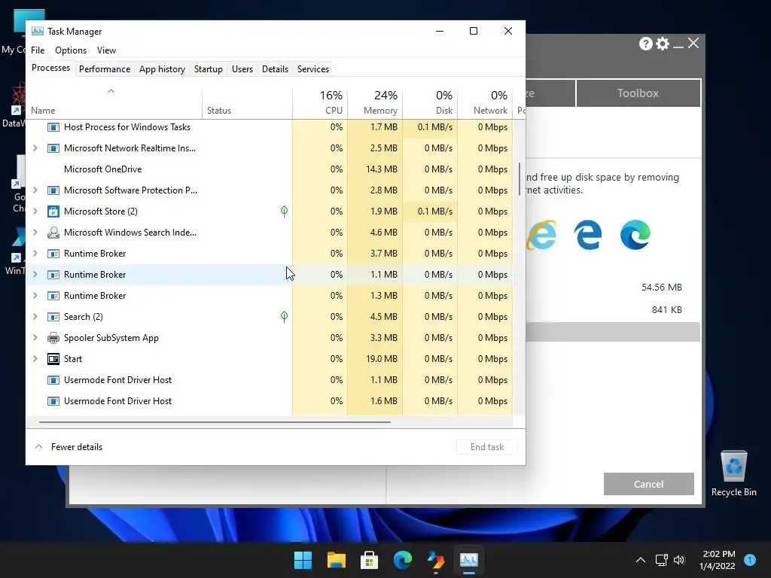
Task: Select the legacy Edge icon in background window
Action: click(x=588, y=235)
